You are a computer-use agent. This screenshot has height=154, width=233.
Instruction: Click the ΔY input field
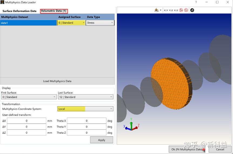[x=26, y=127]
